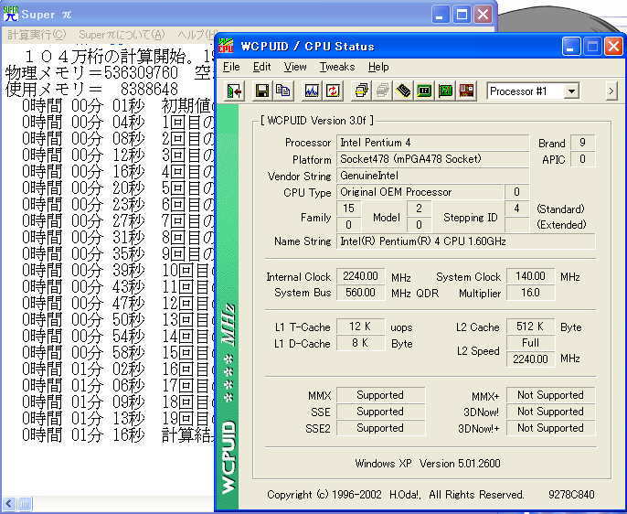Maximize the Super Pi window
This screenshot has width=627, height=514.
point(462,15)
